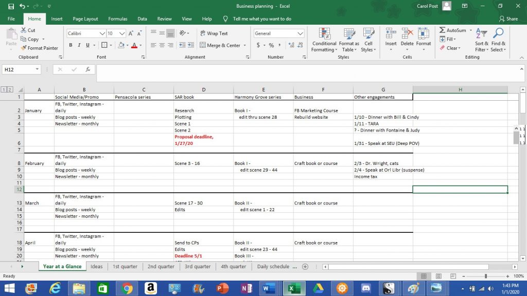
Task: Click the zoom slider handle
Action: [x=486, y=276]
